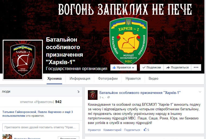Switch to the Информация tab

click(x=80, y=79)
